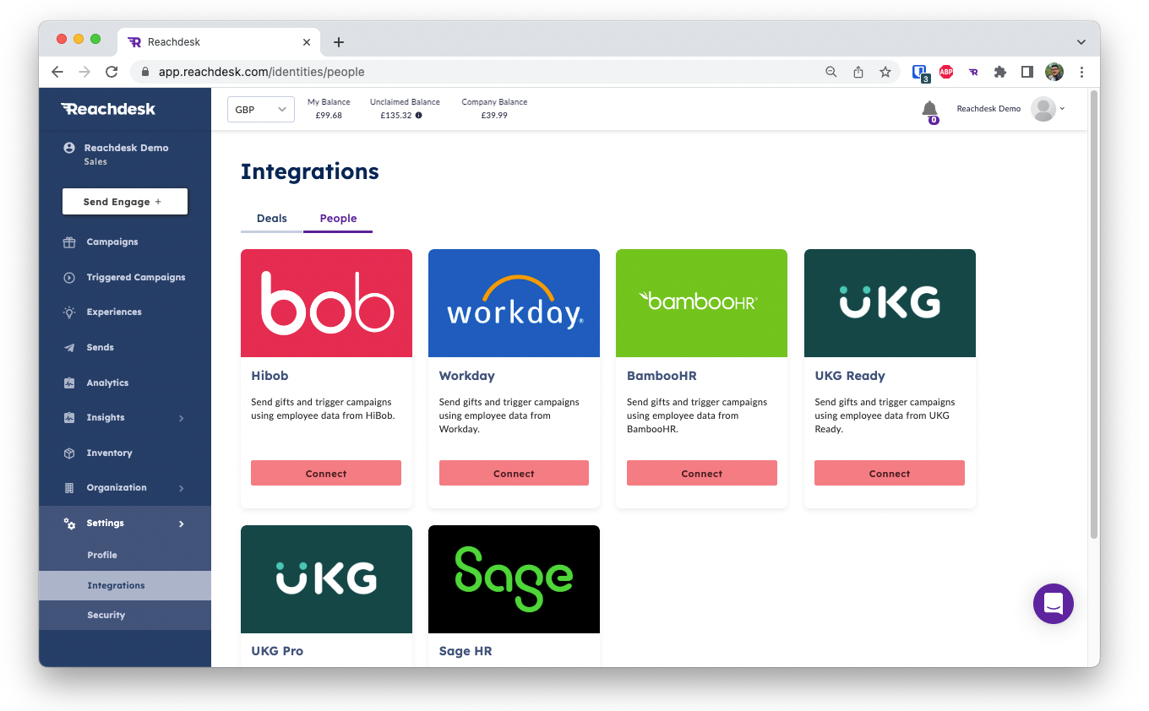Click the Reachdesk Demo account name in sidebar
The height and width of the screenshot is (711, 1149).
click(x=126, y=148)
